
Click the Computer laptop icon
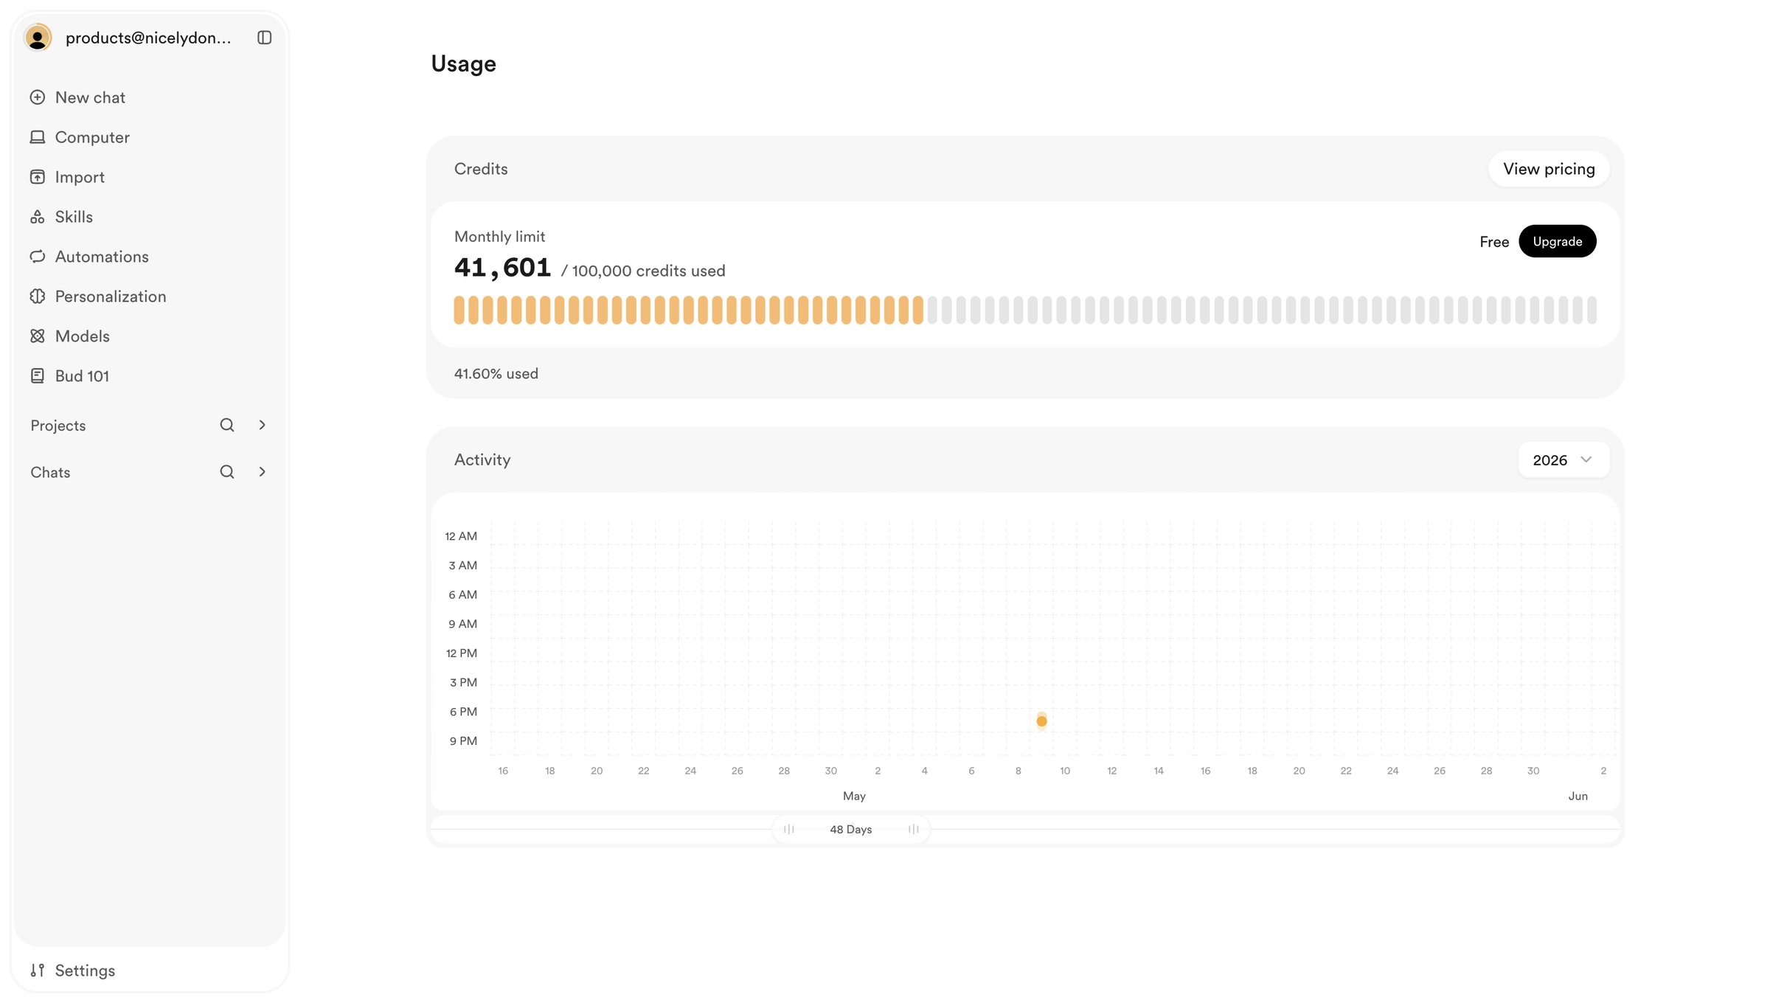(x=38, y=137)
